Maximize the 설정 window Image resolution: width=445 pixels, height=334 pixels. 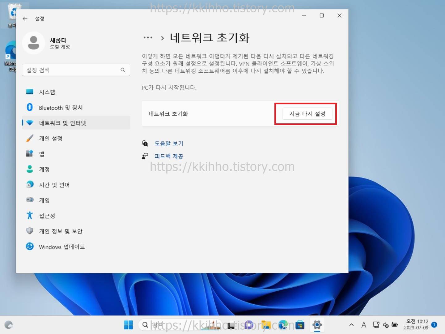(x=322, y=15)
